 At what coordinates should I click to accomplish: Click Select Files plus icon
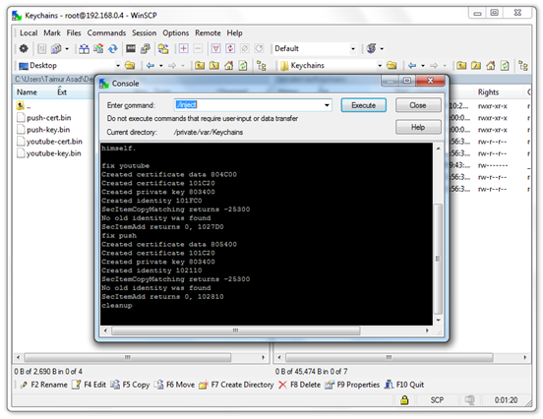[x=184, y=48]
